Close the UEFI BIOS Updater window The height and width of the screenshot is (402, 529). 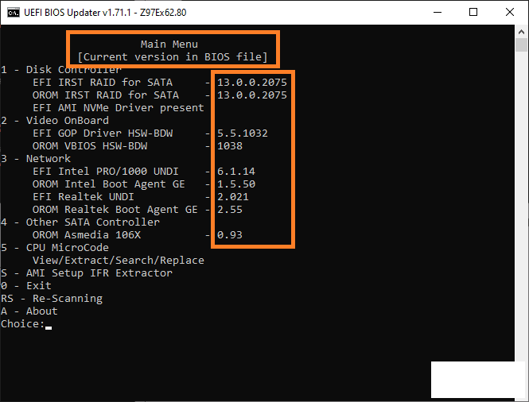tap(510, 12)
